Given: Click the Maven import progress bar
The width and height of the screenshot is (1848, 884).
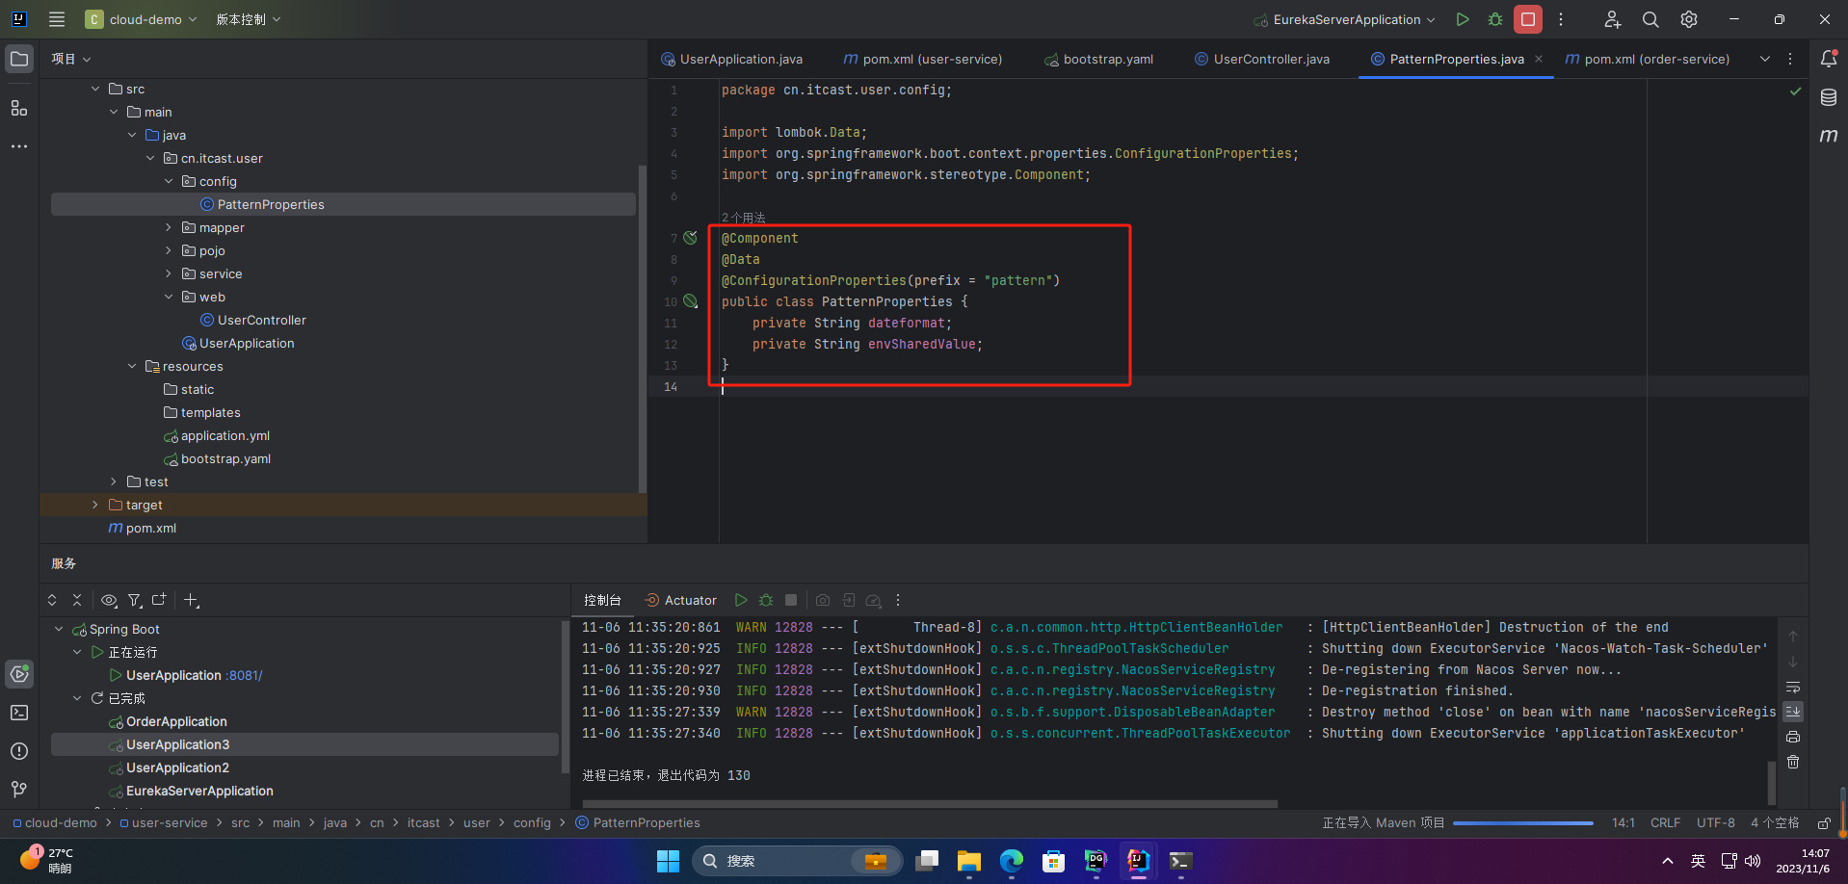Looking at the screenshot, I should pos(1522,823).
